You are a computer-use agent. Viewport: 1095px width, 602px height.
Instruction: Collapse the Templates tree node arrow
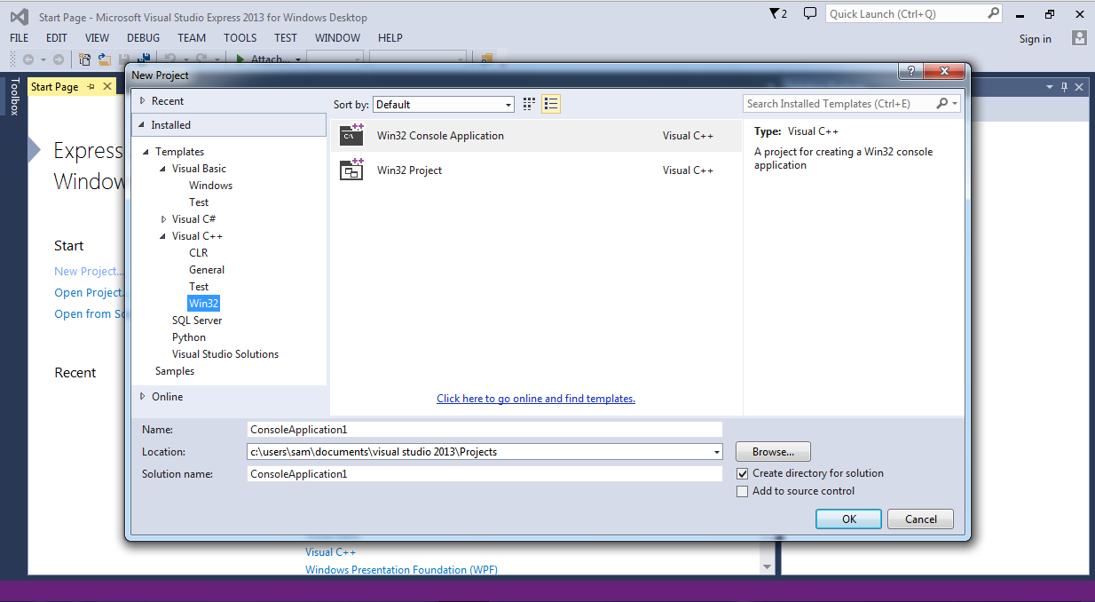click(x=146, y=152)
